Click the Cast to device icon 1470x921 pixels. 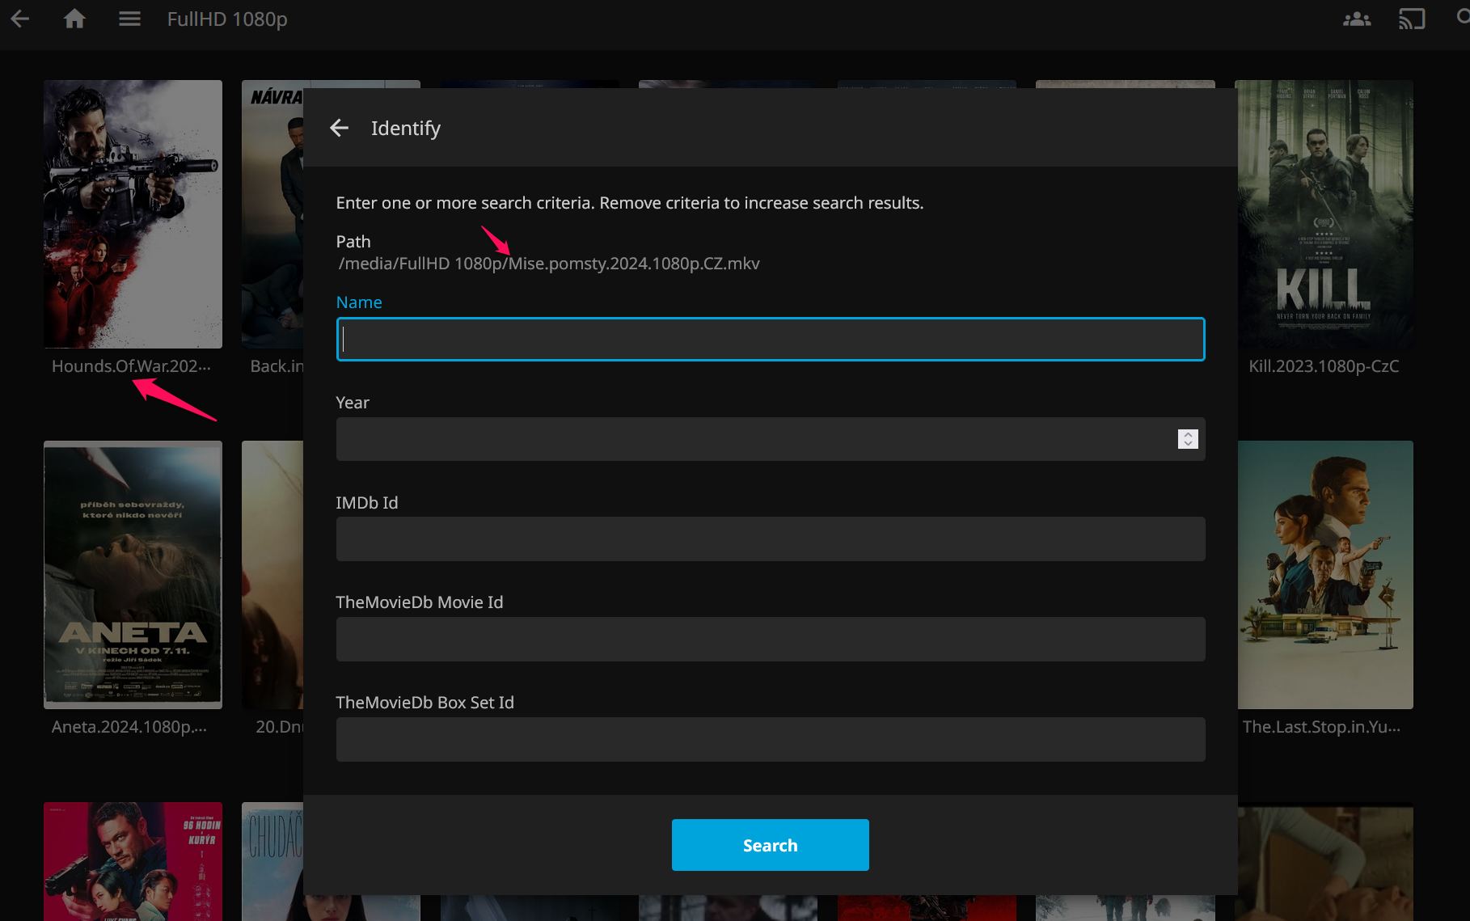tap(1411, 19)
